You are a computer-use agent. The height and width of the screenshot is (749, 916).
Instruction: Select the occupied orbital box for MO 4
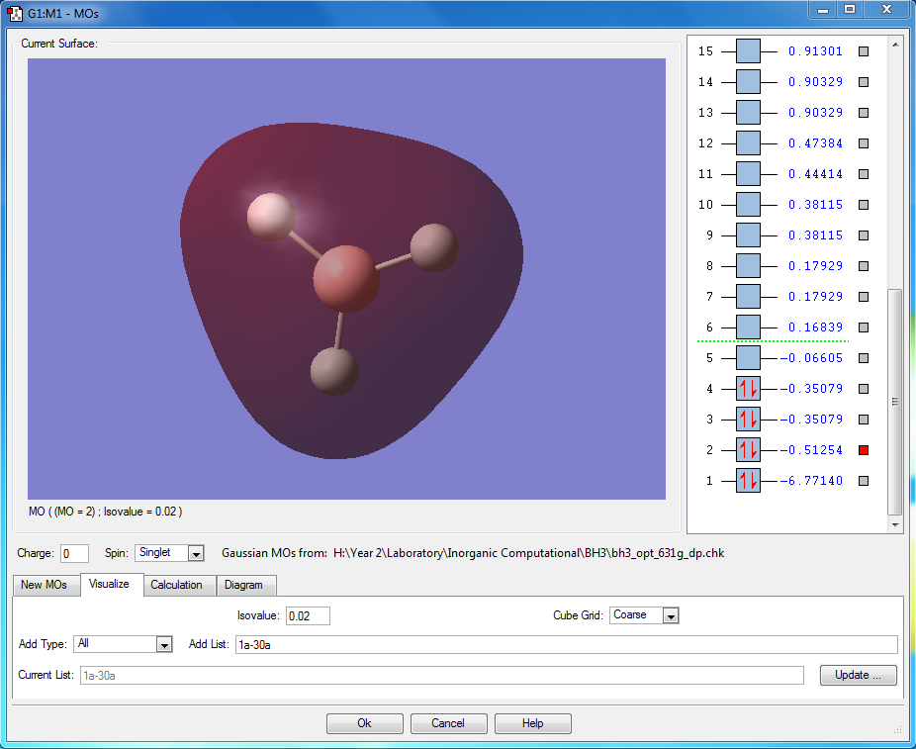[x=748, y=389]
